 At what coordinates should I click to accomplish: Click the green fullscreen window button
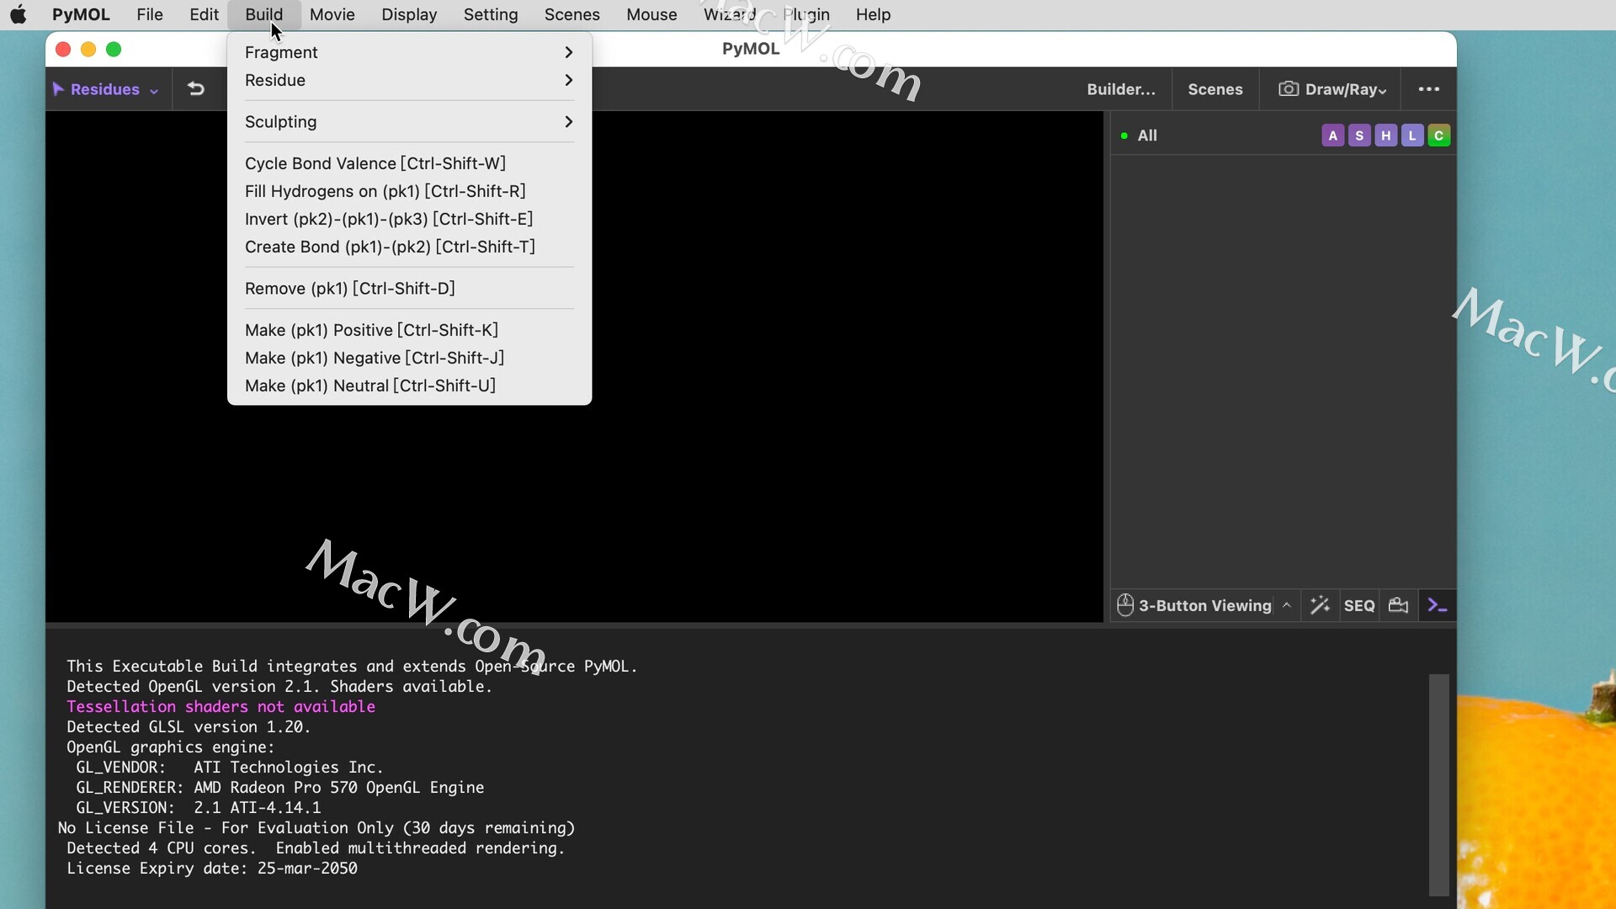point(114,50)
